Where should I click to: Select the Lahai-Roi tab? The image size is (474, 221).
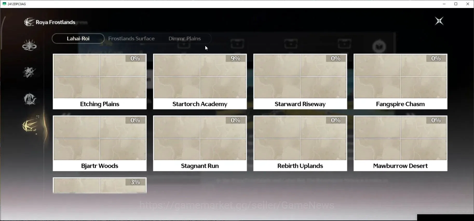(78, 39)
